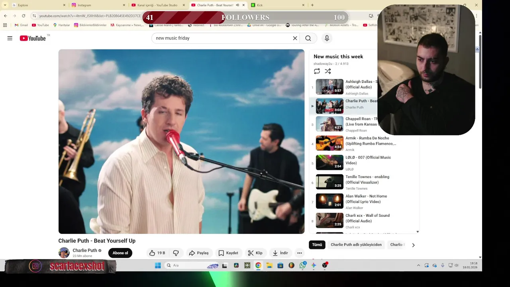The height and width of the screenshot is (287, 510).
Task: Show hidden system tray icons
Action: pyautogui.click(x=418, y=265)
